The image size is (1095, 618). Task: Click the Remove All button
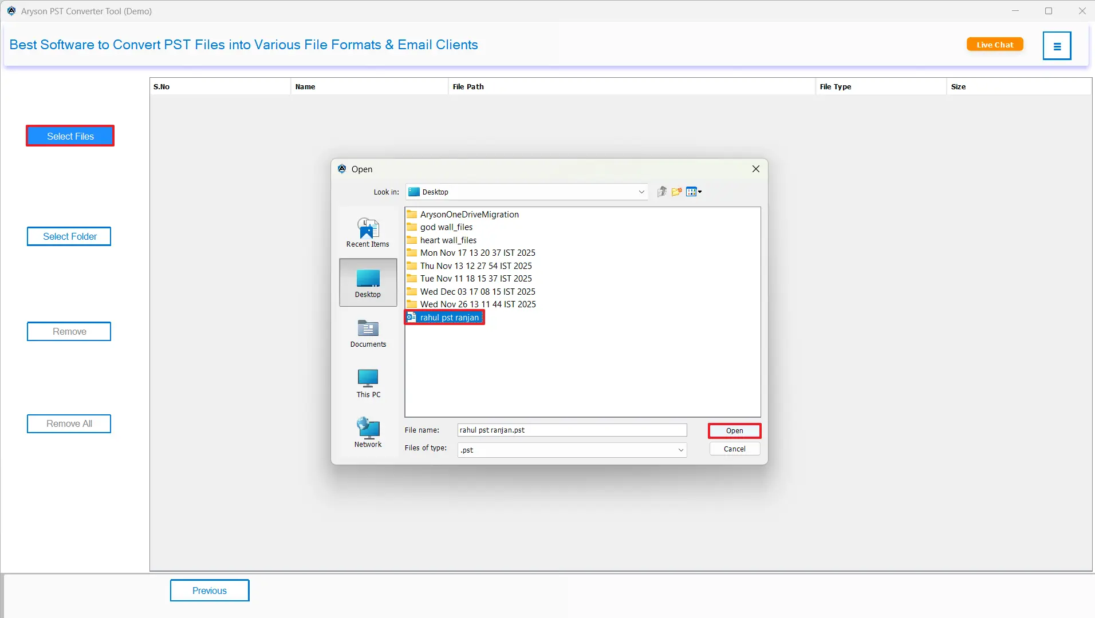tap(69, 424)
